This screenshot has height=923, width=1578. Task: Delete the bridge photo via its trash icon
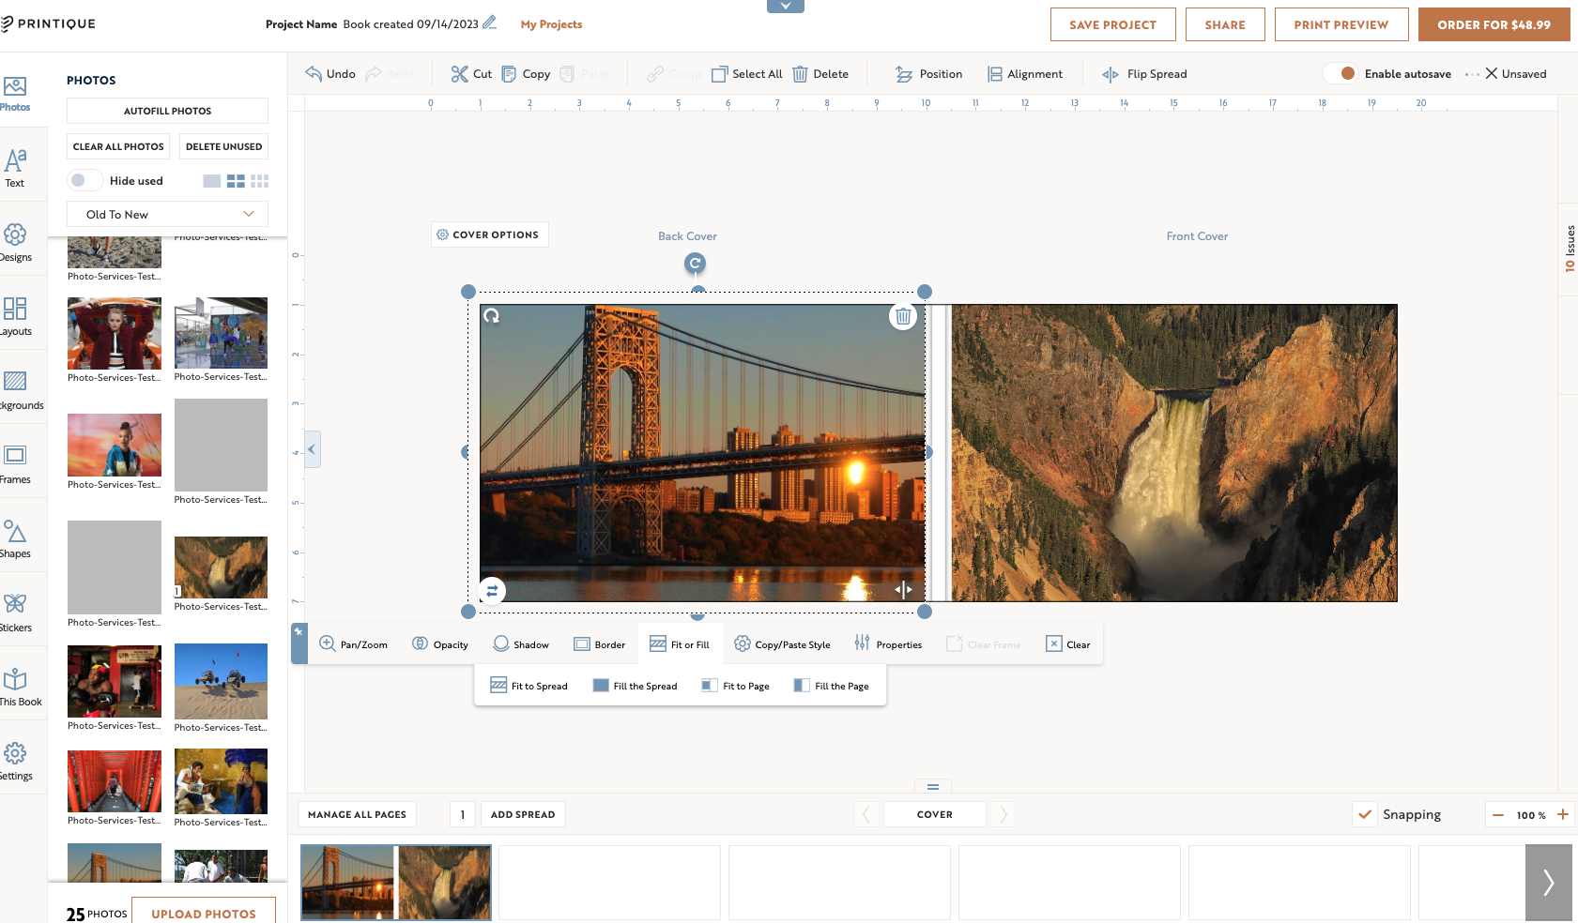(x=902, y=316)
